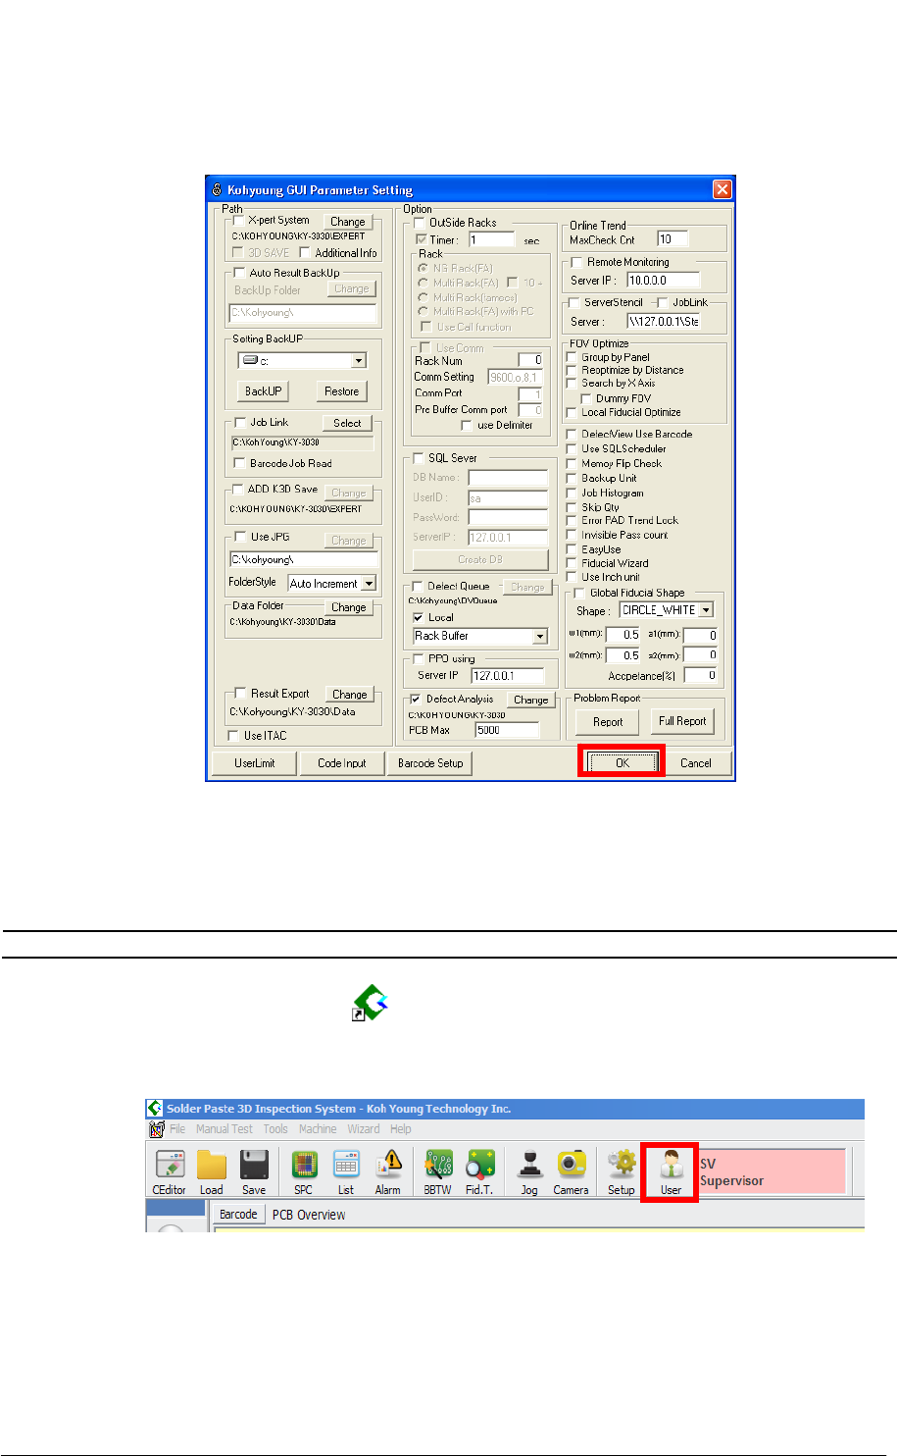Click the Cancel button
Image resolution: width=897 pixels, height=1456 pixels.
pos(696,762)
